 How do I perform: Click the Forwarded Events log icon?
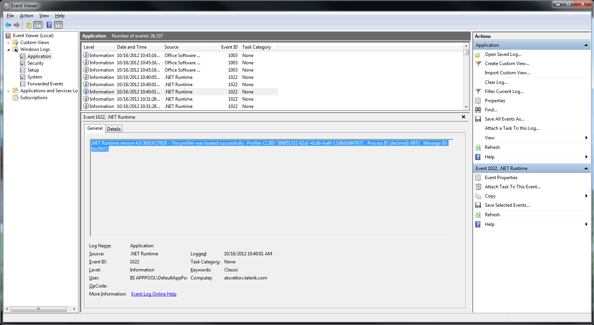tap(23, 84)
